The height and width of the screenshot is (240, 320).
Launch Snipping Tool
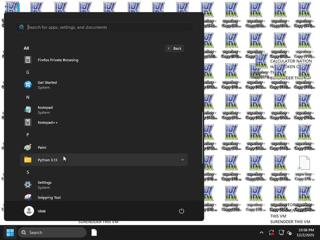point(104,197)
